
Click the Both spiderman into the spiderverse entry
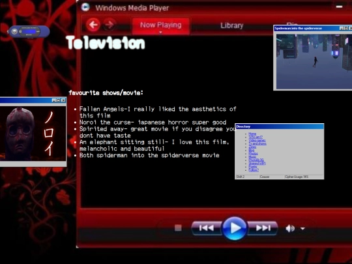tap(149, 155)
